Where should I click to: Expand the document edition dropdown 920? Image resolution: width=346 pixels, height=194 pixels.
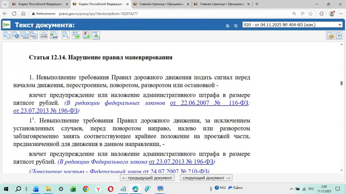click(x=292, y=25)
